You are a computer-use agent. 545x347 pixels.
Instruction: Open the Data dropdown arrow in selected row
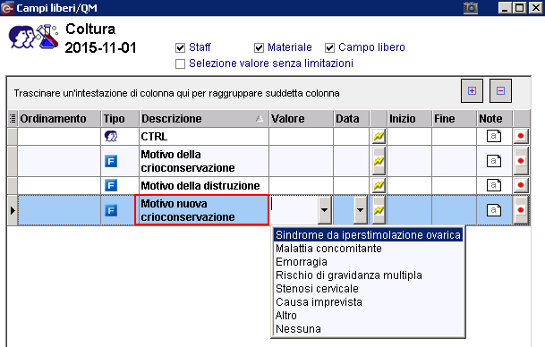pos(360,210)
